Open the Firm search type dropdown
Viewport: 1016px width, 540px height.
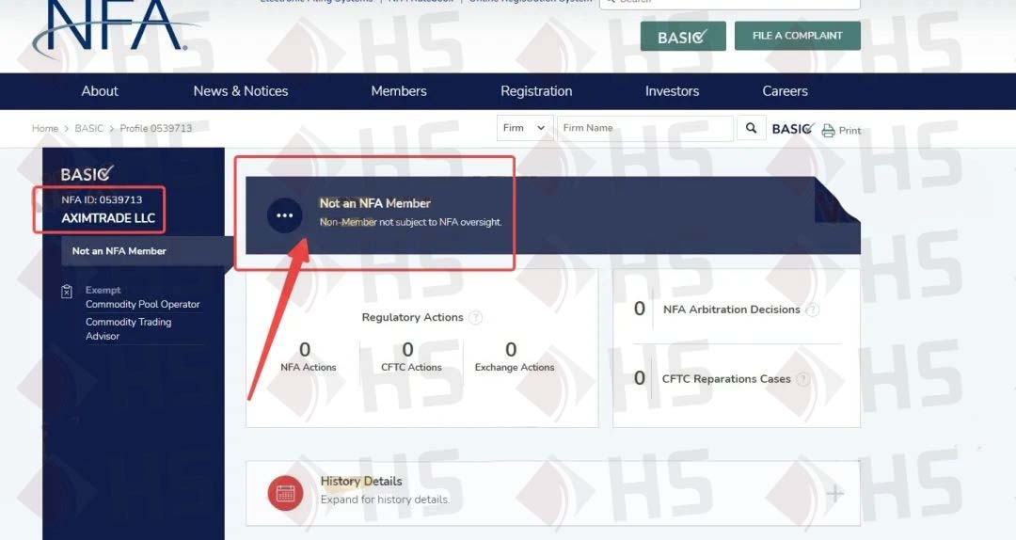pos(525,128)
